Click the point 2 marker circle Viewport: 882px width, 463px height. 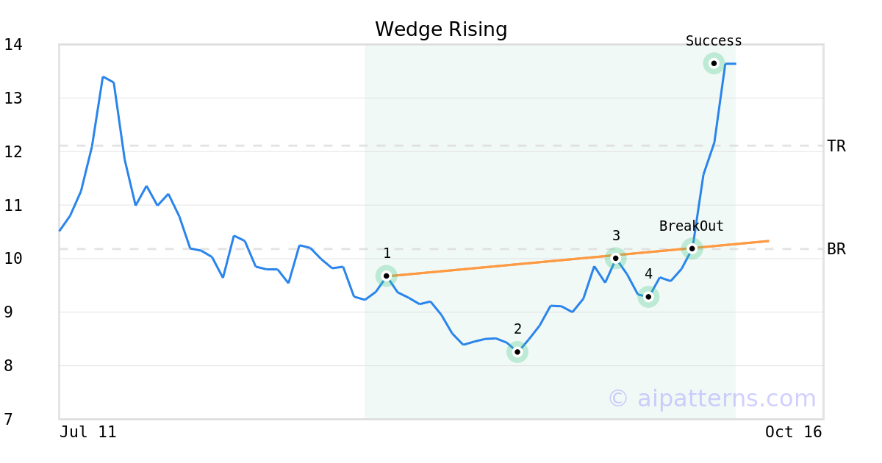click(517, 352)
